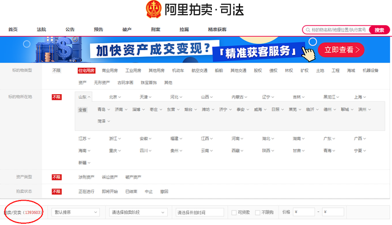Select the 珠宝首饰 category filter
The height and width of the screenshot is (225, 392).
coord(149,83)
